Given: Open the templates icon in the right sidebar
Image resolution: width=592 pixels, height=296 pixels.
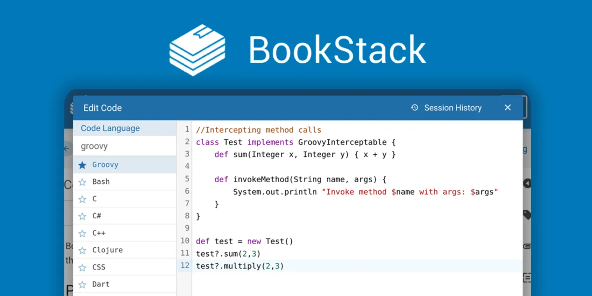Looking at the screenshot, I should pyautogui.click(x=527, y=277).
